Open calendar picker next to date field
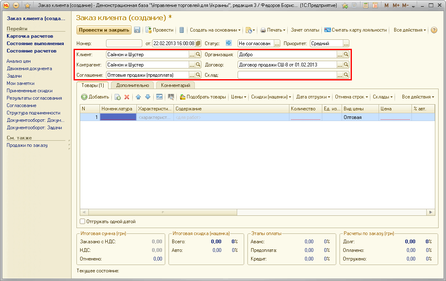 pos(198,43)
